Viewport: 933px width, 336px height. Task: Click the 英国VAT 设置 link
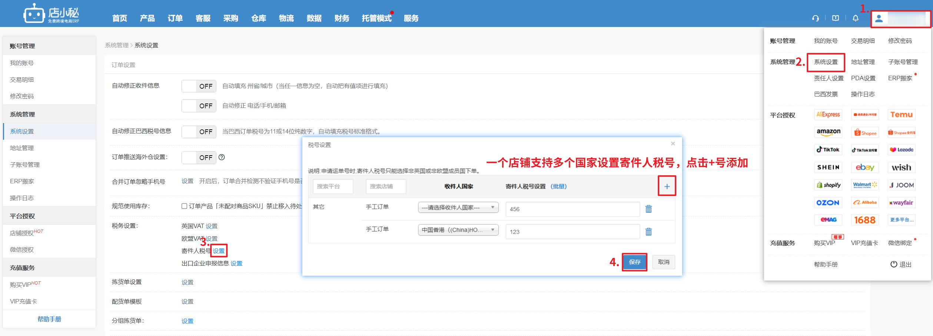point(212,226)
